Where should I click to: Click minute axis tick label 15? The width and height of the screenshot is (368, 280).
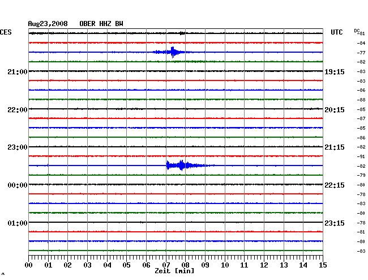click(323, 265)
